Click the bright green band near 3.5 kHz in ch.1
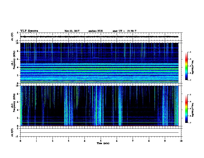This screenshot has height=158, width=204. (99, 69)
